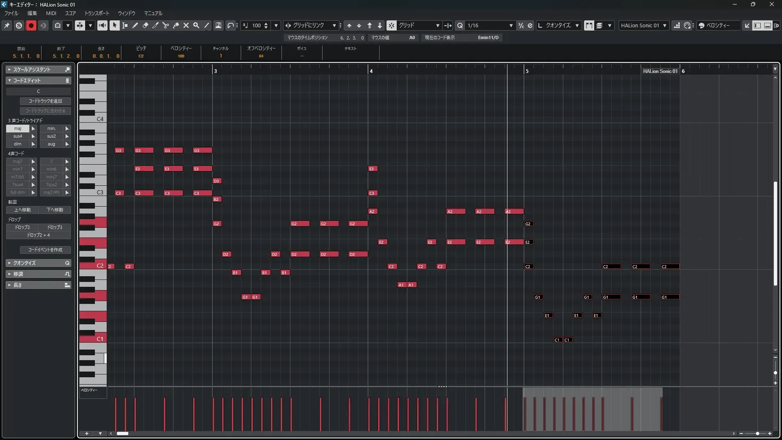Expand the クオンタイズ section in left panel
Image resolution: width=782 pixels, height=440 pixels.
point(38,263)
